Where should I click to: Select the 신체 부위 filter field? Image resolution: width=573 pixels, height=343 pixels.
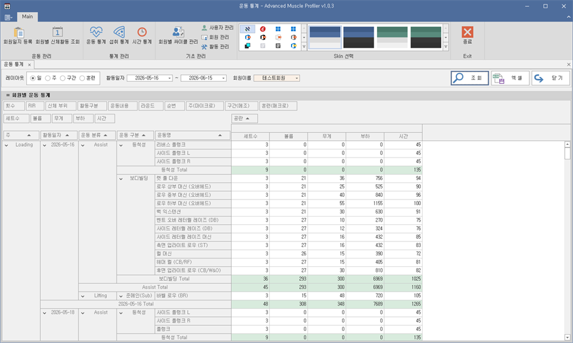[x=60, y=105]
